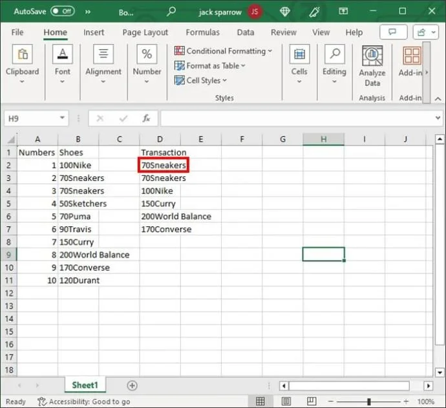Image resolution: width=446 pixels, height=408 pixels.
Task: Add a new sheet with plus icon
Action: pyautogui.click(x=132, y=385)
